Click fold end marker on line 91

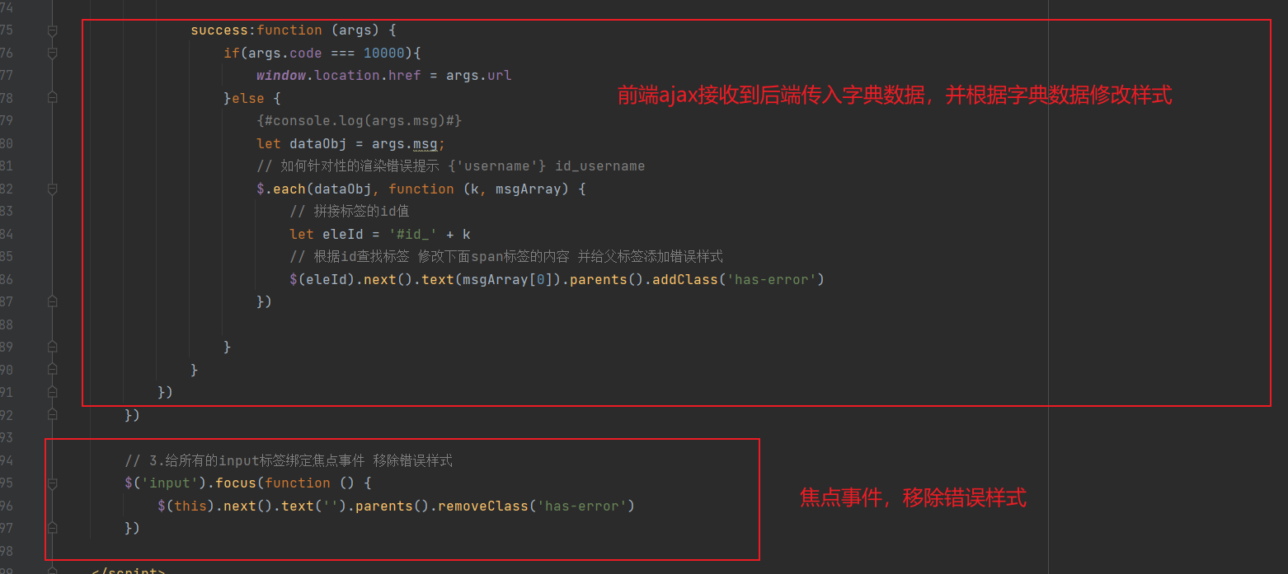point(53,393)
